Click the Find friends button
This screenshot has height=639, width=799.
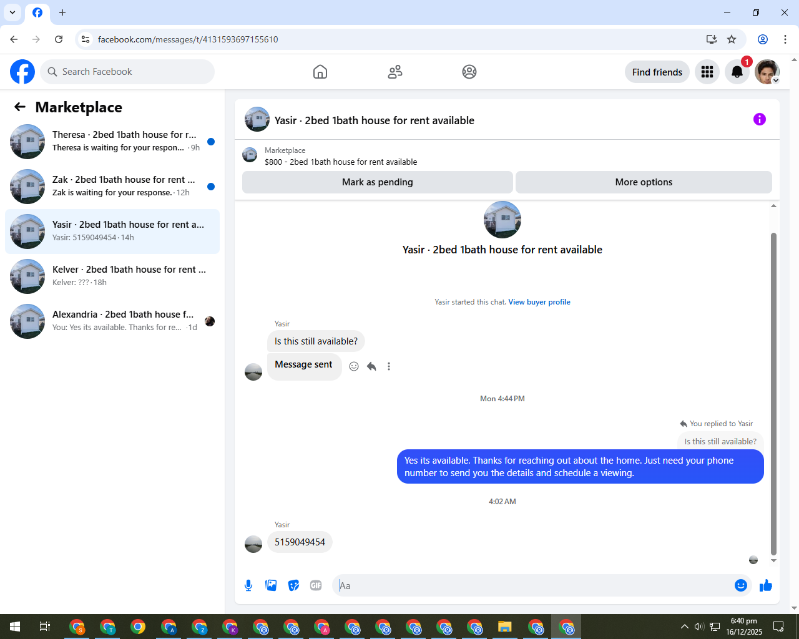[657, 72]
